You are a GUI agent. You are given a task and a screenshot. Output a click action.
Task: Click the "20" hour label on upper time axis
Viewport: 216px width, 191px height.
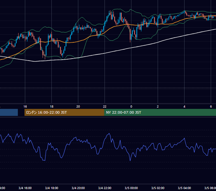(78, 107)
